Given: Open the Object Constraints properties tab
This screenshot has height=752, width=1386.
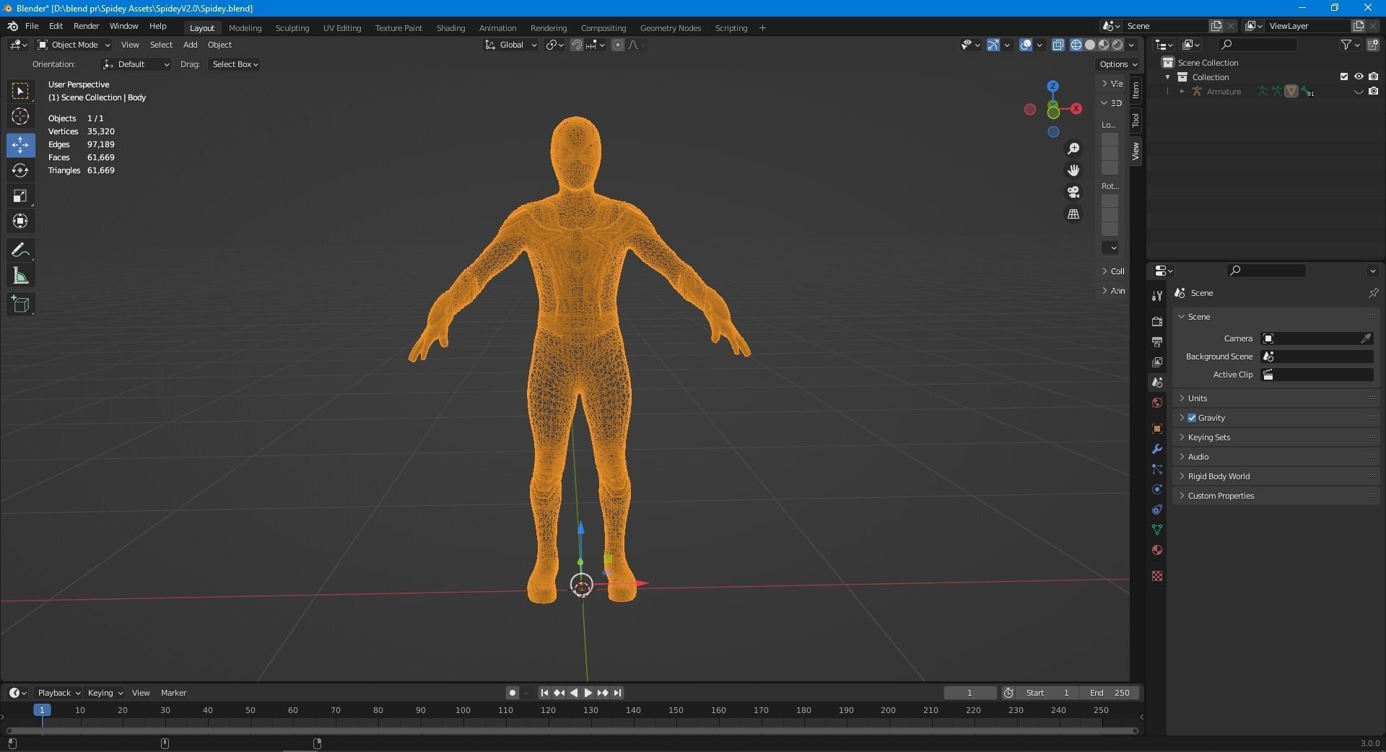Looking at the screenshot, I should [x=1157, y=510].
